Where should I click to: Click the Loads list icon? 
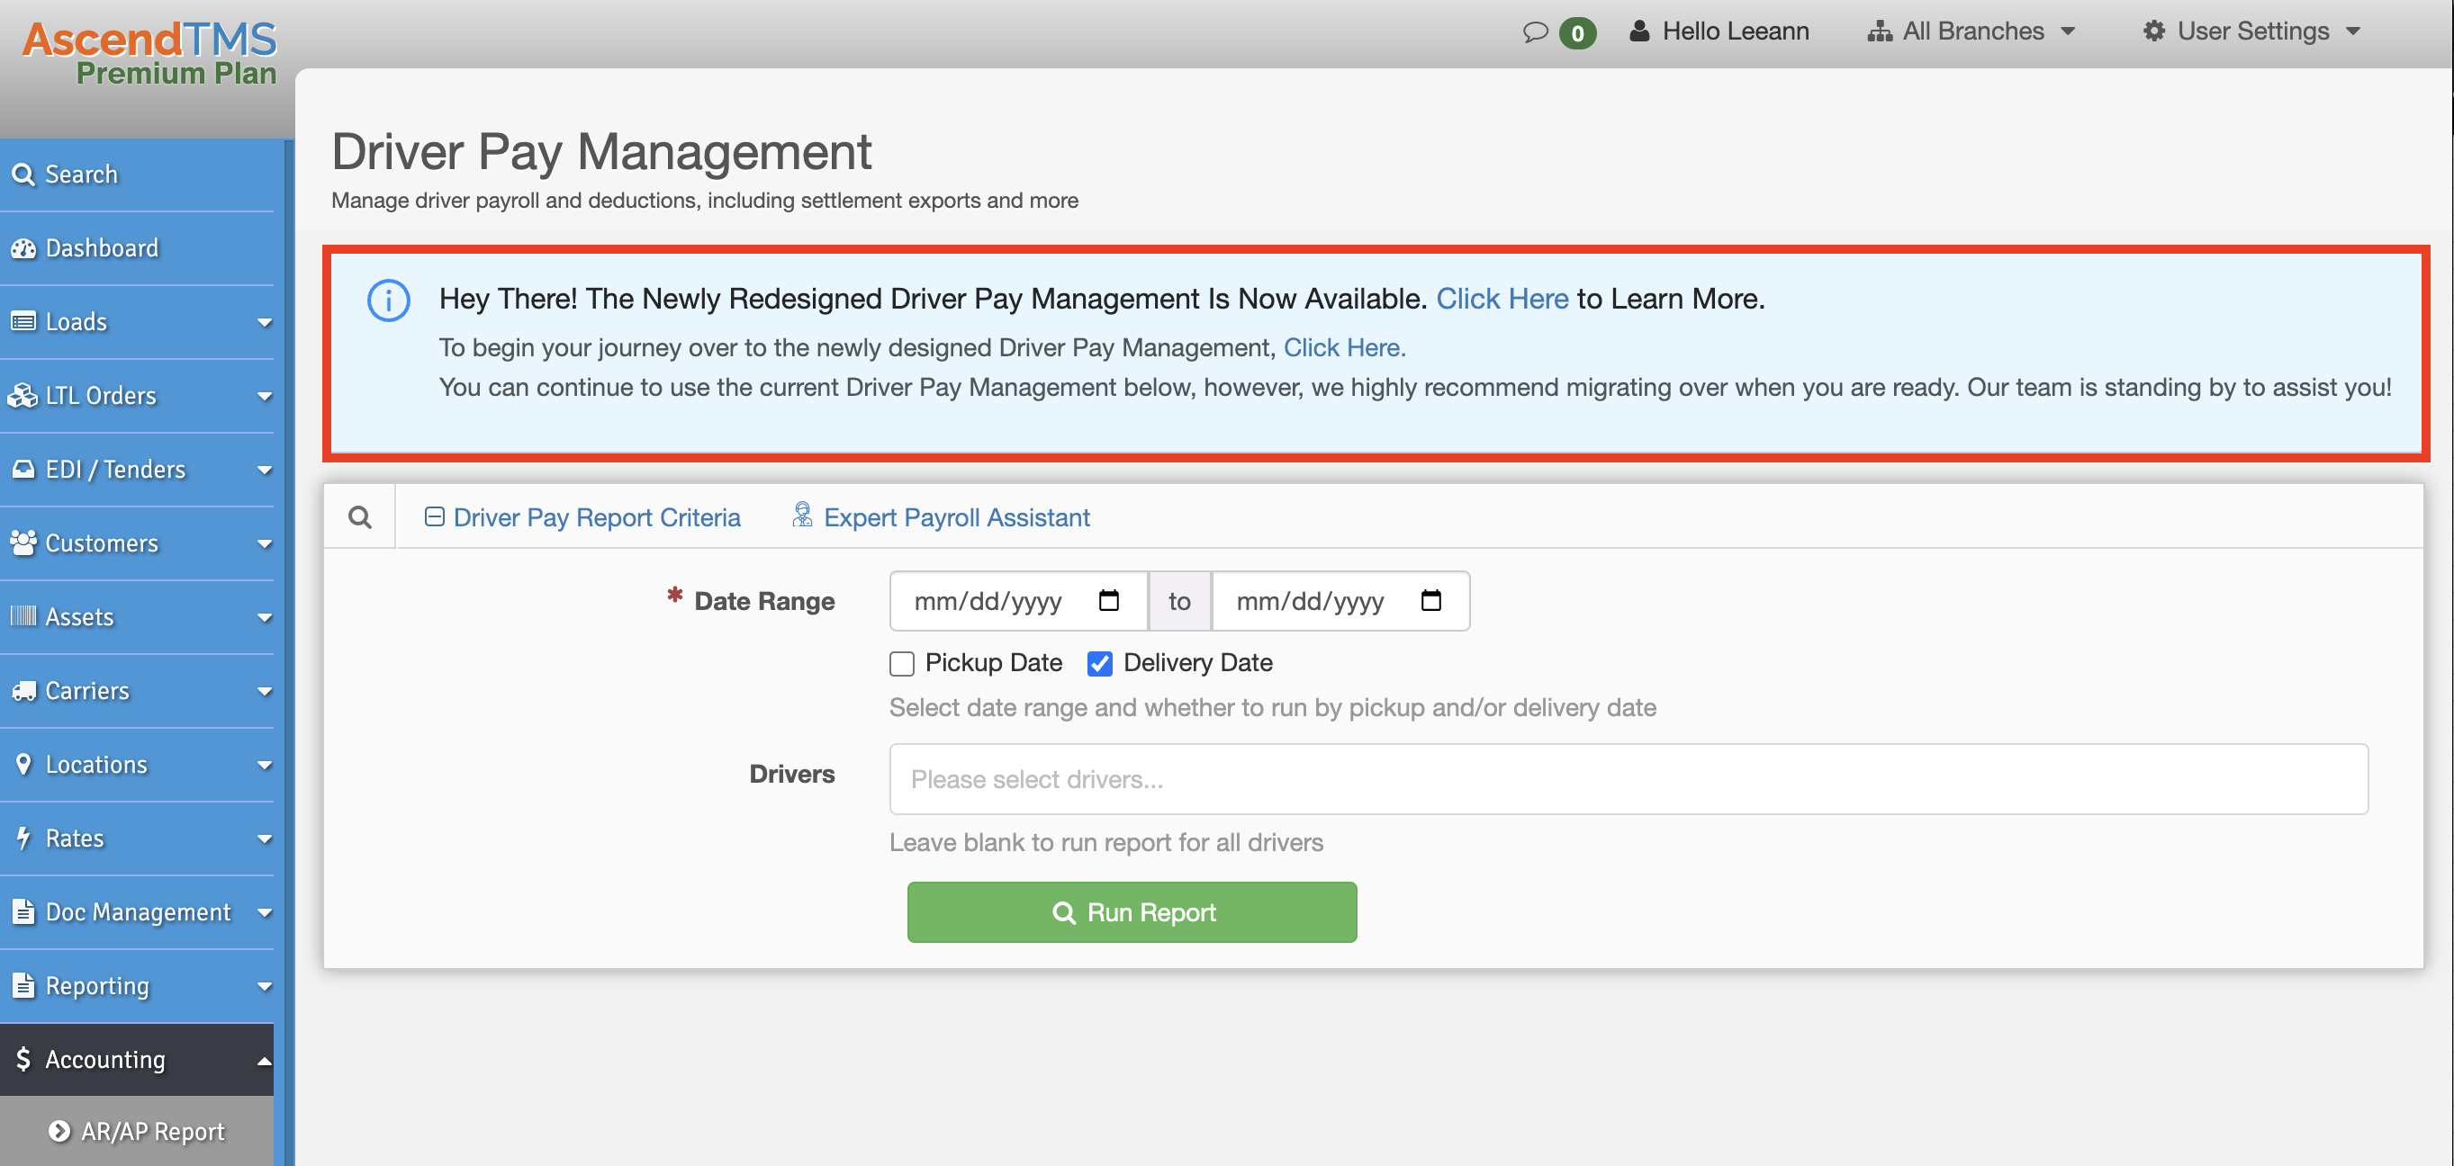[x=23, y=322]
